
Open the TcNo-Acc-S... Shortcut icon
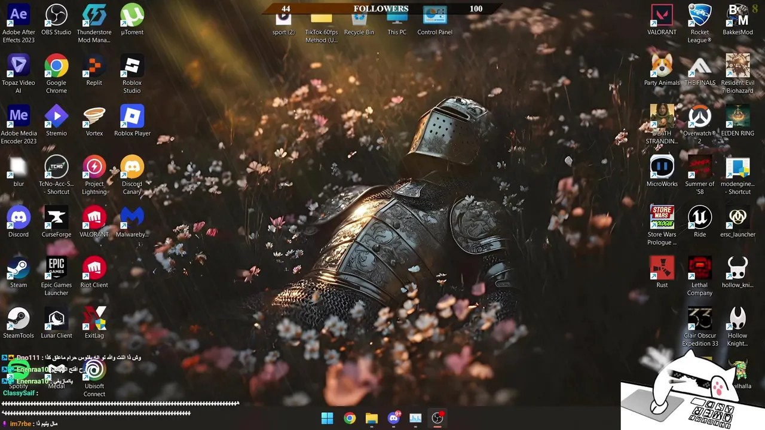pyautogui.click(x=56, y=176)
